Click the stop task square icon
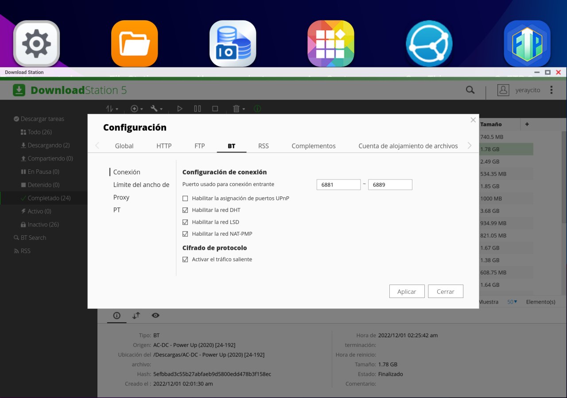The image size is (567, 398). [x=215, y=109]
